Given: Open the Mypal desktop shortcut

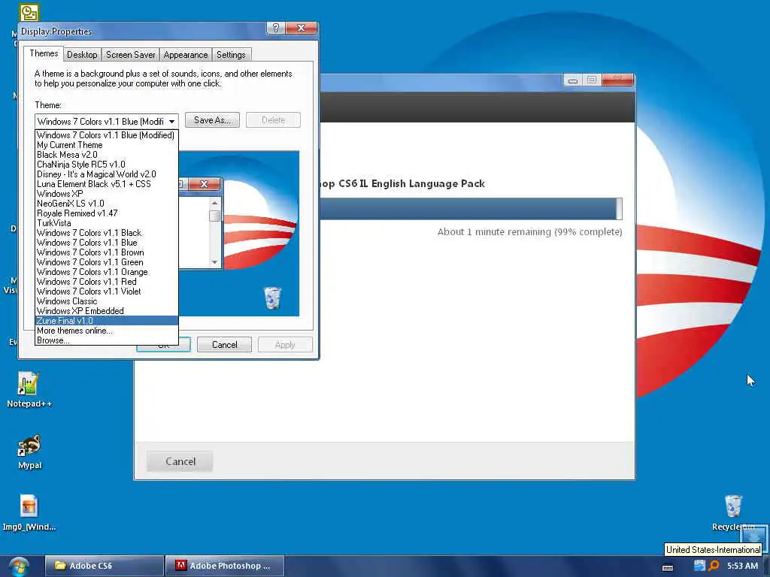Looking at the screenshot, I should [29, 452].
